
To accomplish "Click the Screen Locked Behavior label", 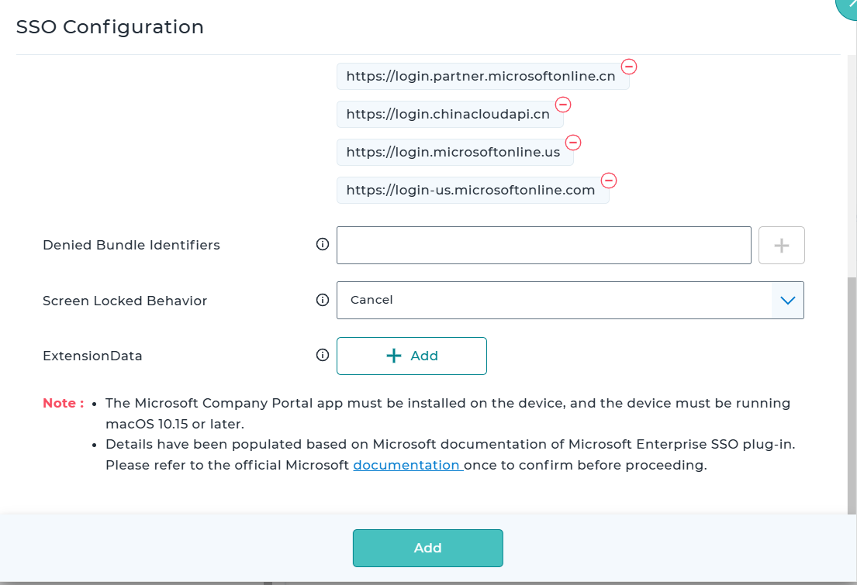I will coord(125,301).
